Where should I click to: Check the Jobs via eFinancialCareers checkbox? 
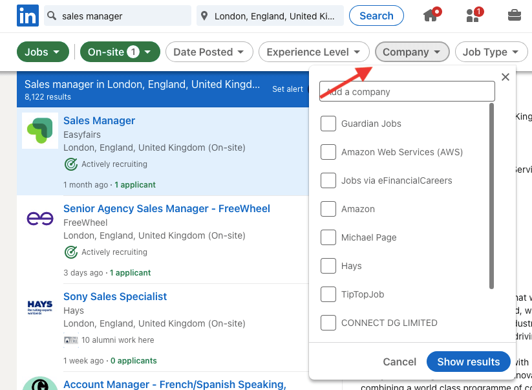click(x=328, y=180)
